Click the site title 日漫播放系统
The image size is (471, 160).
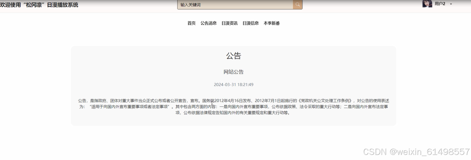point(39,5)
